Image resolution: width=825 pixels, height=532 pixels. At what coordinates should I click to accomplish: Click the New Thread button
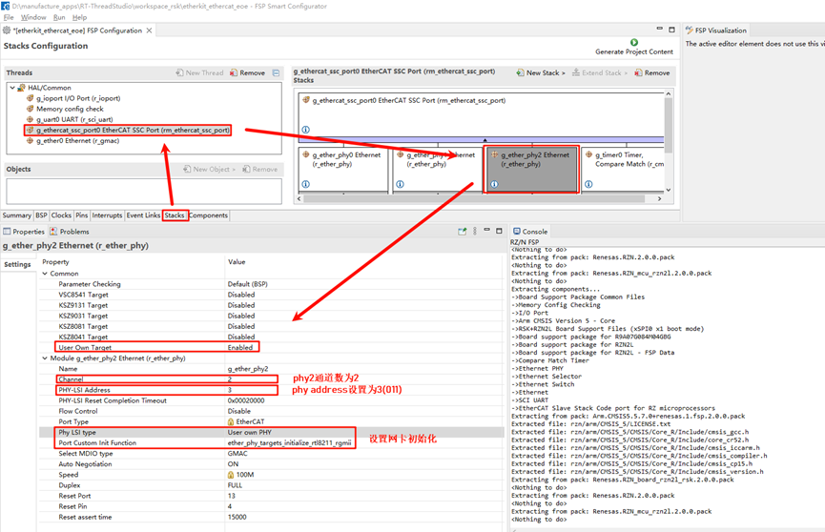[199, 72]
